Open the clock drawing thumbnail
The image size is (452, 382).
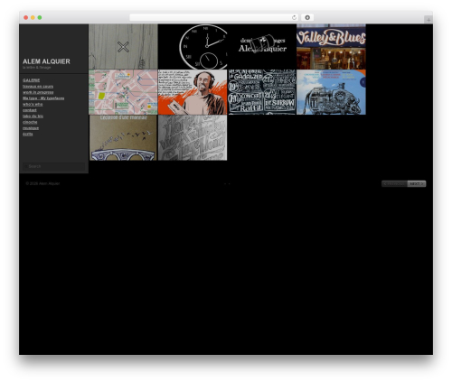coord(193,47)
